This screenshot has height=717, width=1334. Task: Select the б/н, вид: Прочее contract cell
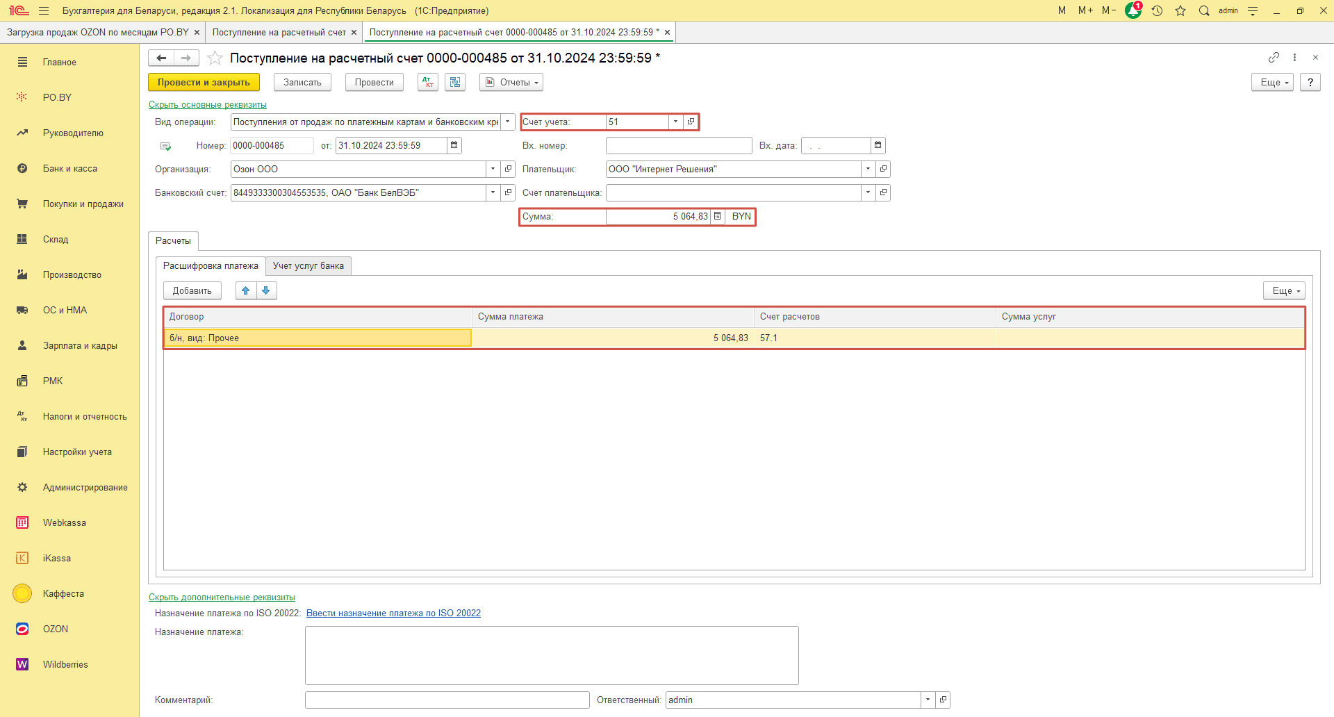pos(318,338)
